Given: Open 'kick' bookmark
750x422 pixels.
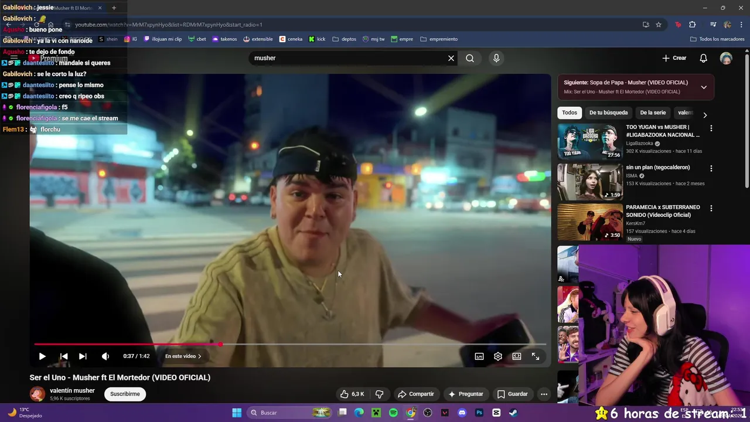Looking at the screenshot, I should click(317, 39).
